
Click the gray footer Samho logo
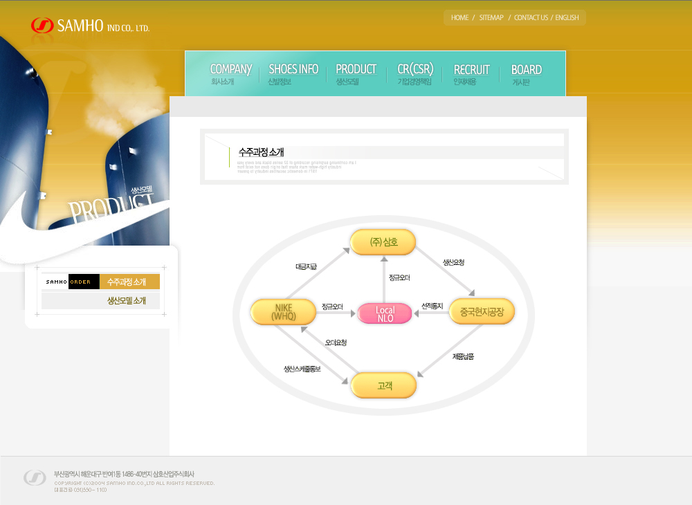35,477
